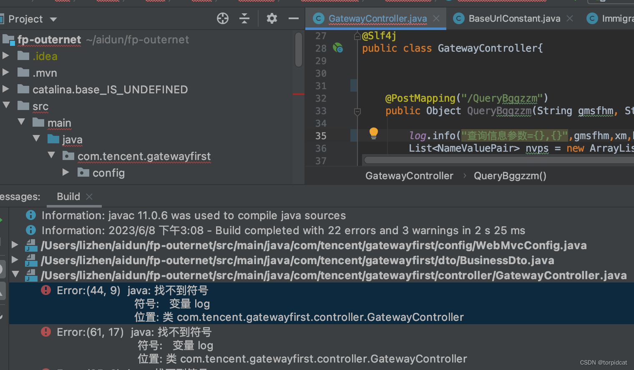Screen dimensions: 634x370
Task: Switch to BaseUrlConstant.java tab
Action: pos(514,19)
